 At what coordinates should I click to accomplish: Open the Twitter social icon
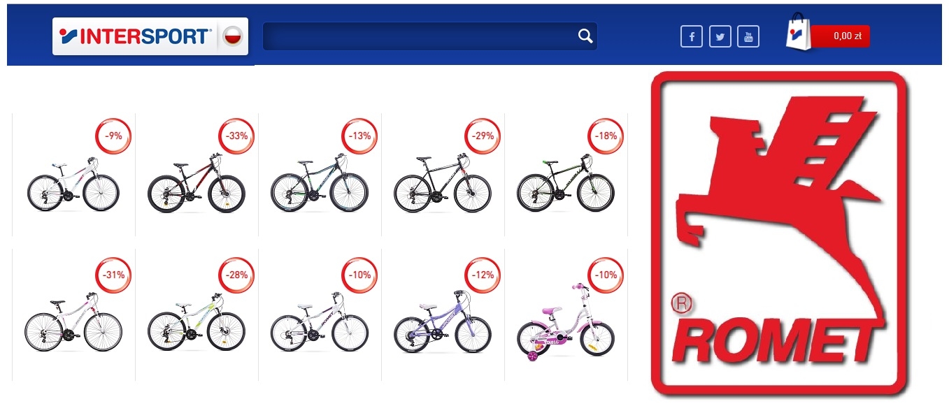[x=720, y=36]
